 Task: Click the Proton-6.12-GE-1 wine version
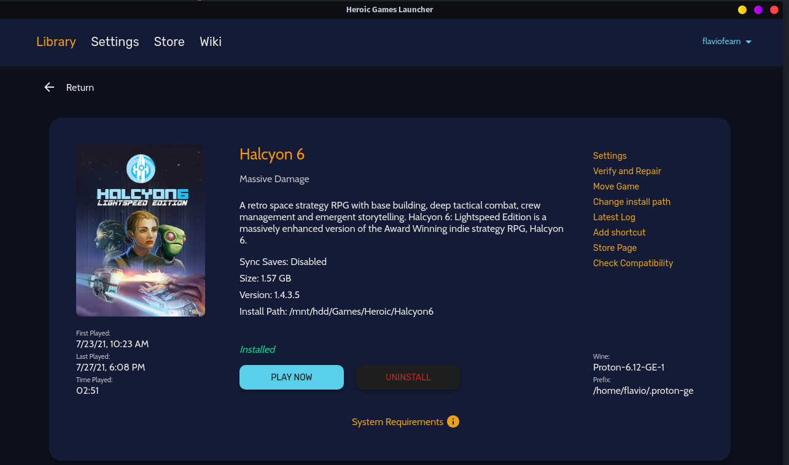629,367
